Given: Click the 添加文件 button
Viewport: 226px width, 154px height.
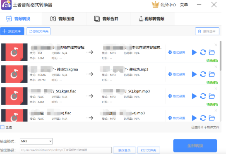Looking at the screenshot, I should coord(12,31).
